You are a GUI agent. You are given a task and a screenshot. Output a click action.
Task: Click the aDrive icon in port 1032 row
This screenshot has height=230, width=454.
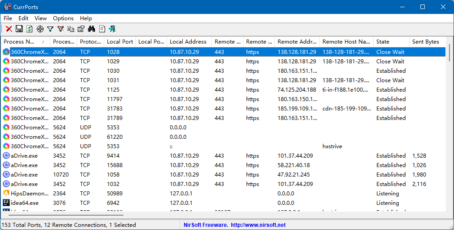click(x=6, y=184)
